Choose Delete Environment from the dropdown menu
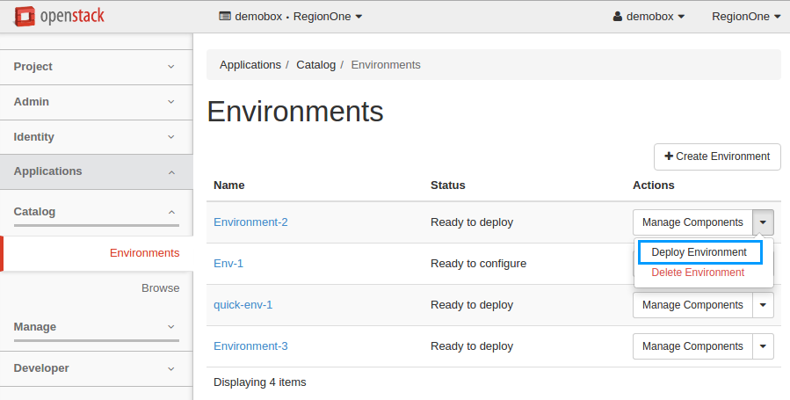 (698, 273)
